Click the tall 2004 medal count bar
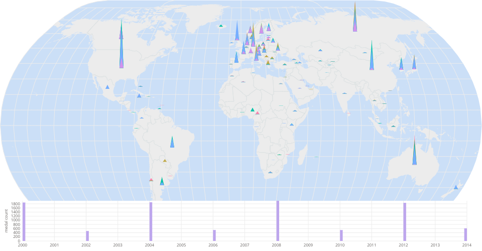This screenshot has width=482, height=251. [151, 221]
